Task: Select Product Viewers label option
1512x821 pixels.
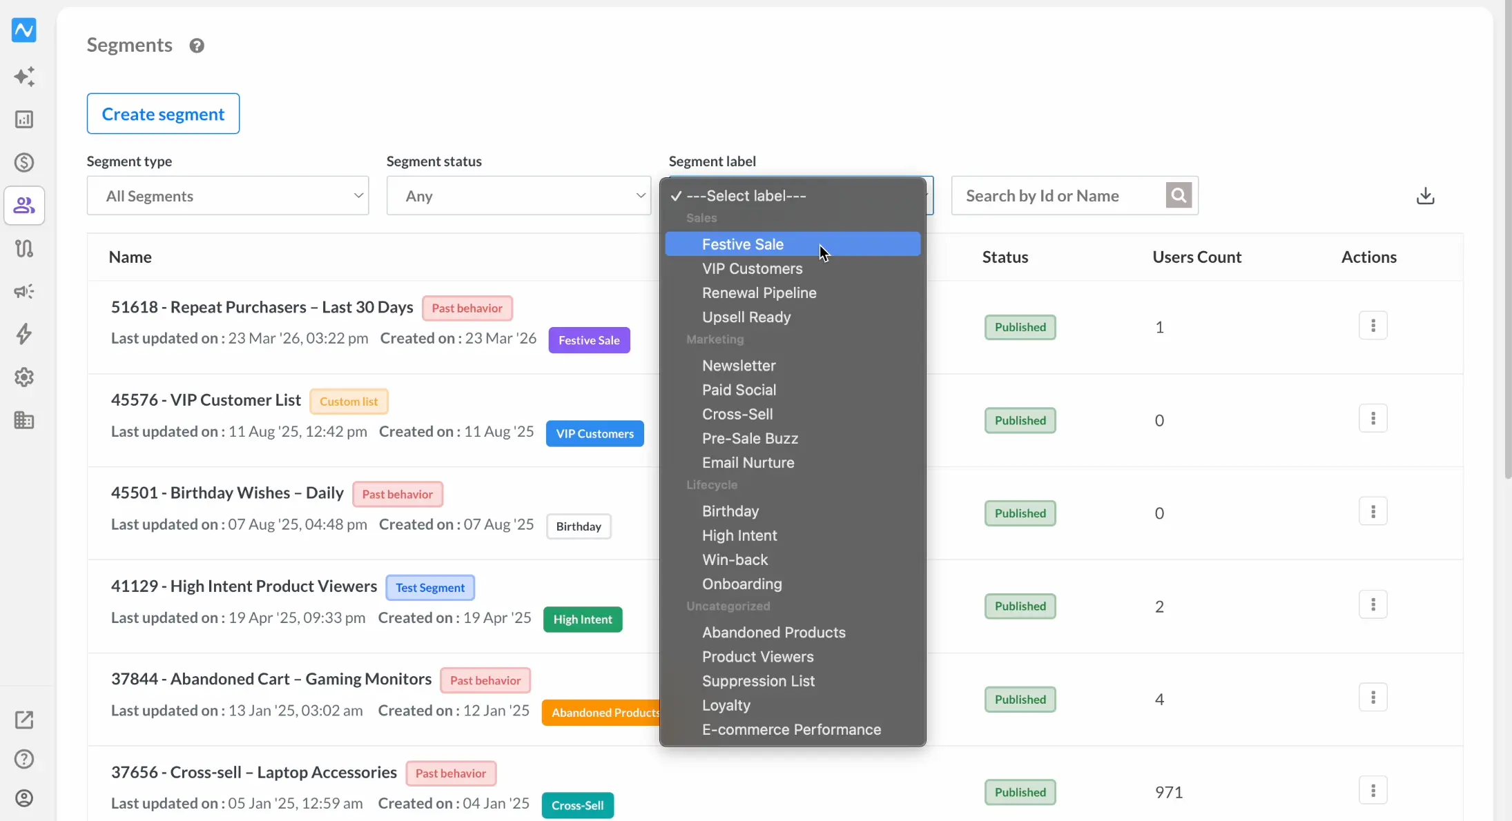Action: coord(793,657)
